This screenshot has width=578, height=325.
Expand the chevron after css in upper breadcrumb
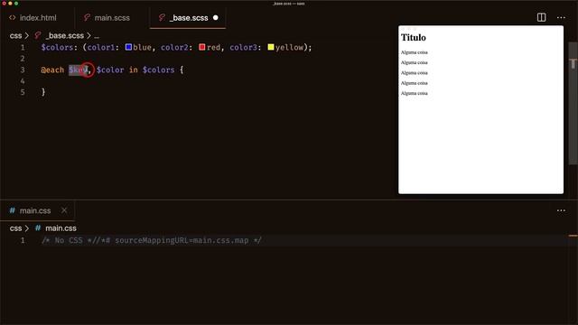pyautogui.click(x=26, y=36)
